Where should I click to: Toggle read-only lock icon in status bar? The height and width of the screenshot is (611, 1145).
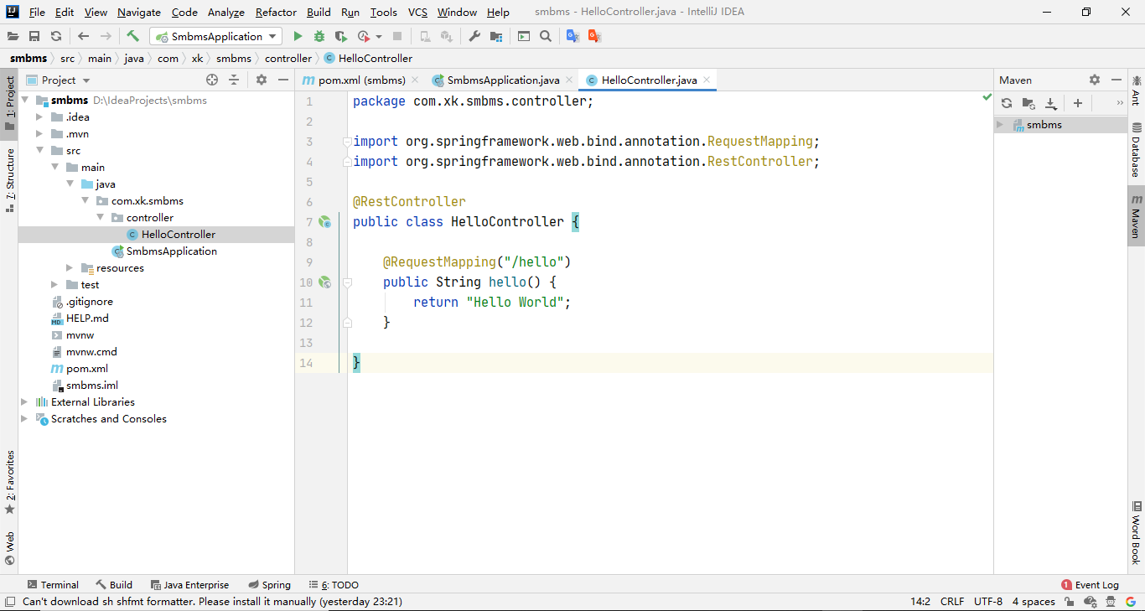point(1069,602)
